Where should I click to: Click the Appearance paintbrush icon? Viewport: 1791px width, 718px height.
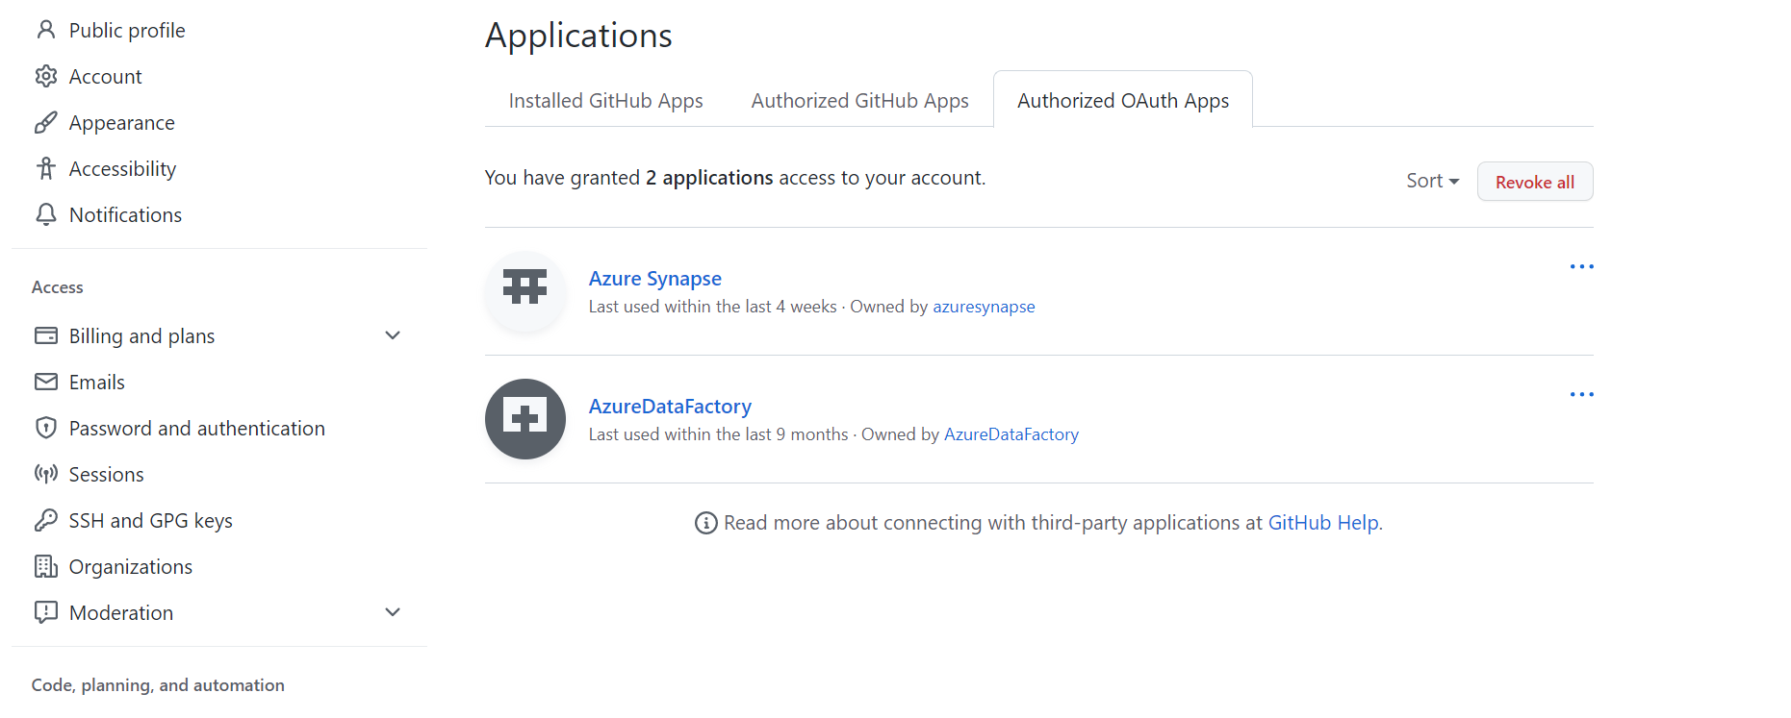pos(45,122)
